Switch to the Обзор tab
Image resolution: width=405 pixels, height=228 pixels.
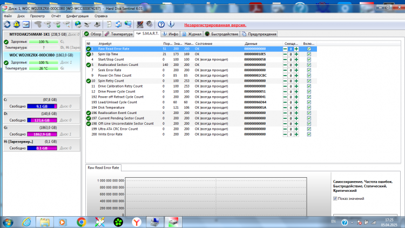point(93,34)
